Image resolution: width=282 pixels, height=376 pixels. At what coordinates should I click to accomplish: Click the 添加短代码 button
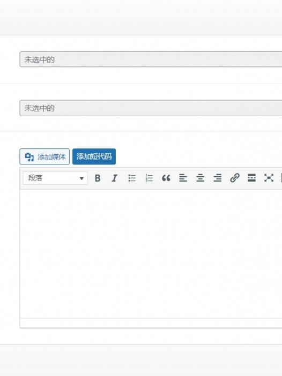click(94, 156)
